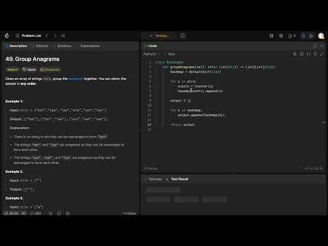
Task: Go to the previous problem arrow
Action: 47,36
